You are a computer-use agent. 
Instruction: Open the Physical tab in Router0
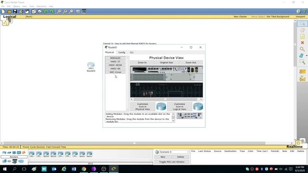(x=109, y=52)
